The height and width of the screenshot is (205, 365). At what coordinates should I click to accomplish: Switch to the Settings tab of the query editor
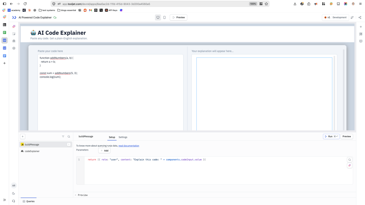[123, 137]
